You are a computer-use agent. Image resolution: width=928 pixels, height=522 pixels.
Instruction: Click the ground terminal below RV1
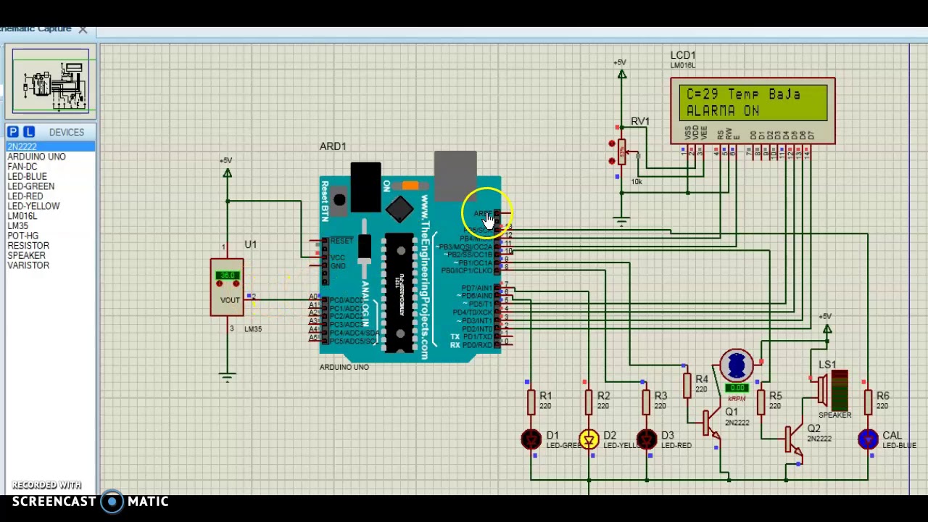pyautogui.click(x=621, y=221)
